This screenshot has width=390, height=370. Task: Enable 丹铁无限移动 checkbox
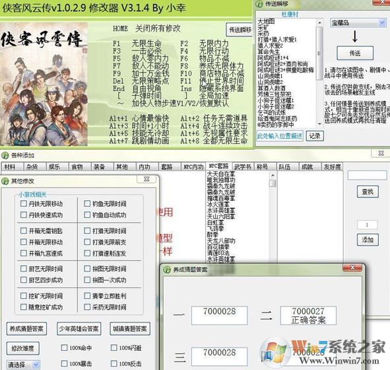[24, 203]
